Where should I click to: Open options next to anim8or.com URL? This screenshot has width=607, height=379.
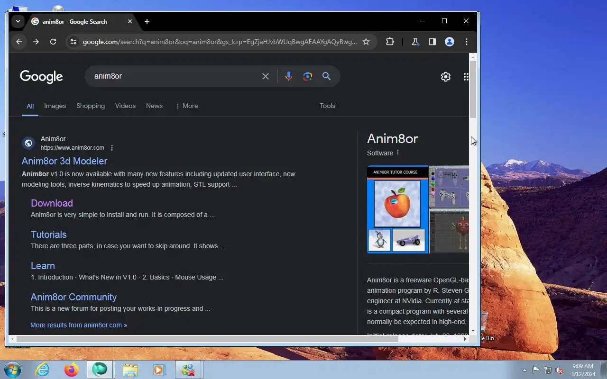click(112, 148)
